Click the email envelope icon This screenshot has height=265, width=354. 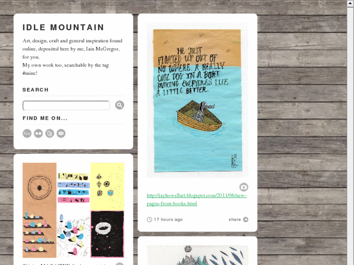pos(61,133)
